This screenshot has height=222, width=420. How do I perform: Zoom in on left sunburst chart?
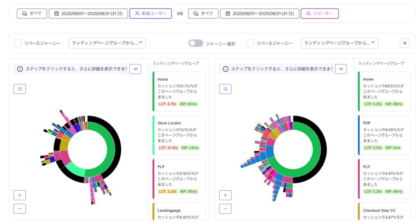click(20, 195)
